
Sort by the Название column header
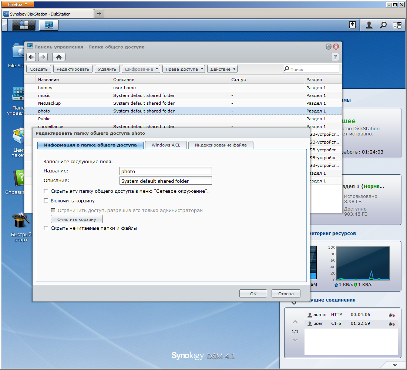tap(73, 80)
